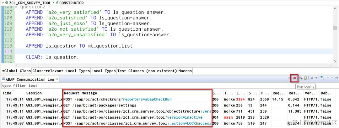Click editor horizontal scrollbar left arrow

tap(16, 65)
